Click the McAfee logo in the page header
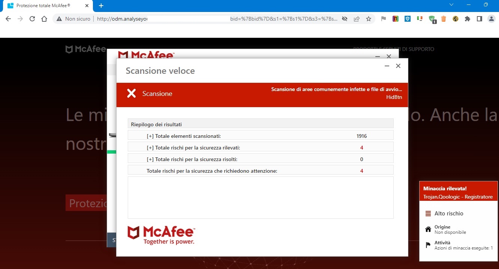The image size is (499, 269). click(85, 49)
